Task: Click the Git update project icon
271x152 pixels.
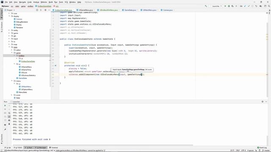Action: coord(245,6)
